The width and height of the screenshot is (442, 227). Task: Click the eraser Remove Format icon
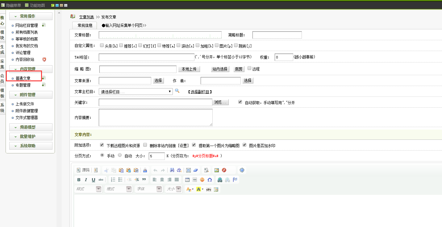tap(196, 170)
